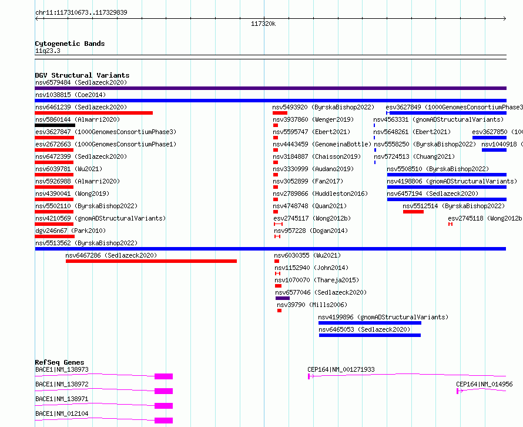Open BACE1|NM_012104 gene transcript
Screen dimensions: 523x427
tap(62, 413)
